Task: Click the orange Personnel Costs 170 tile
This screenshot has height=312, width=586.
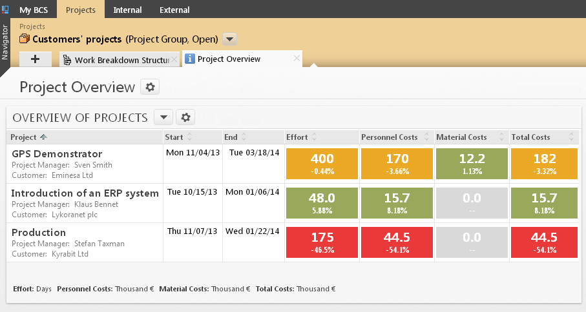Action: pyautogui.click(x=397, y=164)
